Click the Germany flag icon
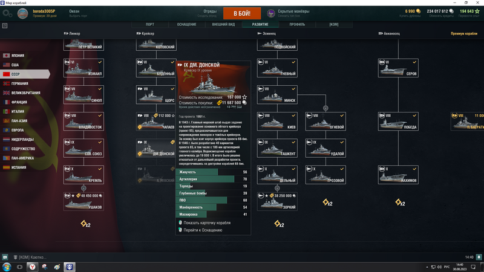 (x=6, y=83)
